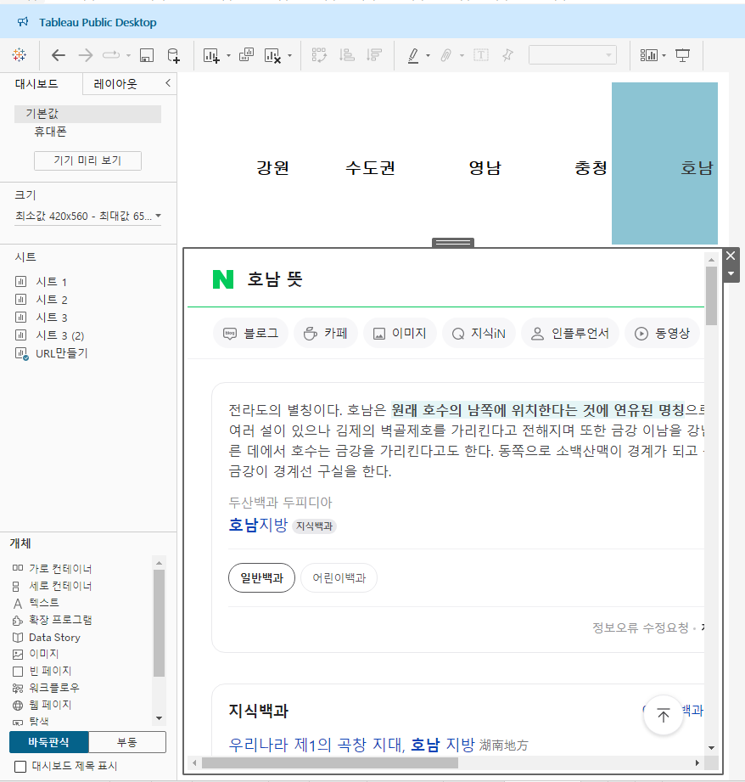This screenshot has width=745, height=782.
Task: Open new worksheet dropdown arrow
Action: point(229,55)
